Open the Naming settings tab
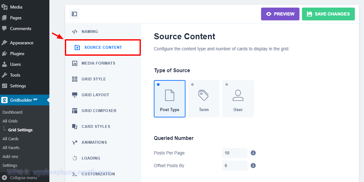Image resolution: width=364 pixels, height=182 pixels. coord(103,32)
